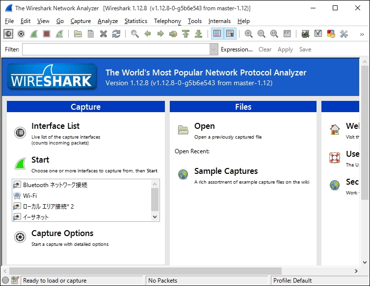370x286 pixels.
Task: Open capture filters toolbar icon
Action: [x=305, y=34]
